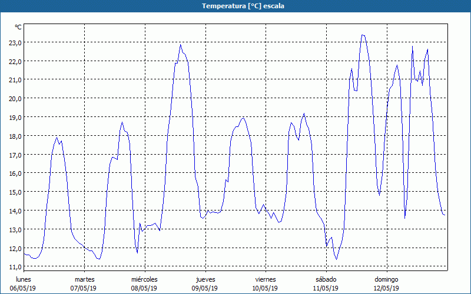The height and width of the screenshot is (294, 471).
Task: Click the 21,0 axis value
Action: click(15, 80)
